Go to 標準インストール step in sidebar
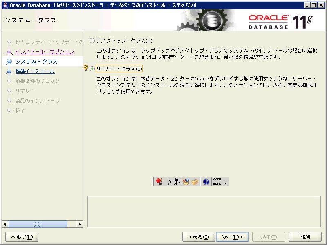327x245 pixels. [x=35, y=71]
